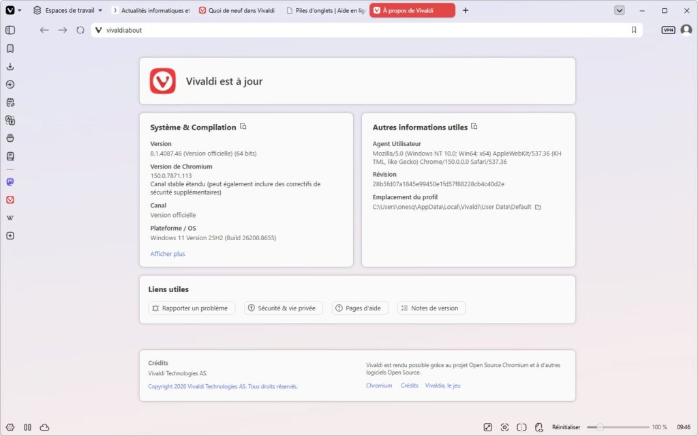Open the History panel icon
The height and width of the screenshot is (436, 698).
point(10,84)
